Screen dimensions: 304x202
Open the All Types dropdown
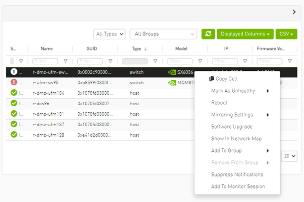coord(109,34)
